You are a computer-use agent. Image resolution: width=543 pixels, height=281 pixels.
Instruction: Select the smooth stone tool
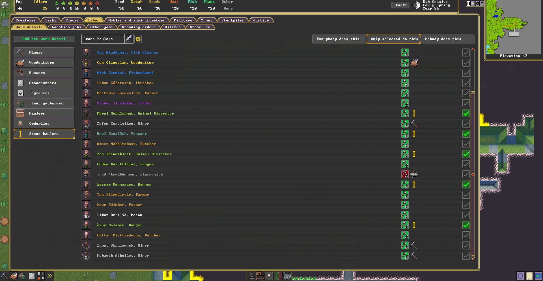[32, 276]
